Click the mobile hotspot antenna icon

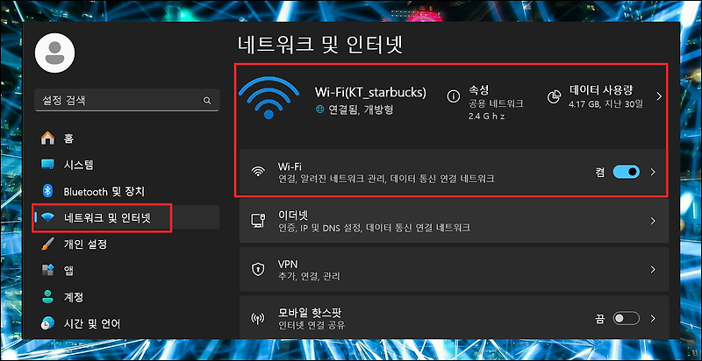pos(257,319)
